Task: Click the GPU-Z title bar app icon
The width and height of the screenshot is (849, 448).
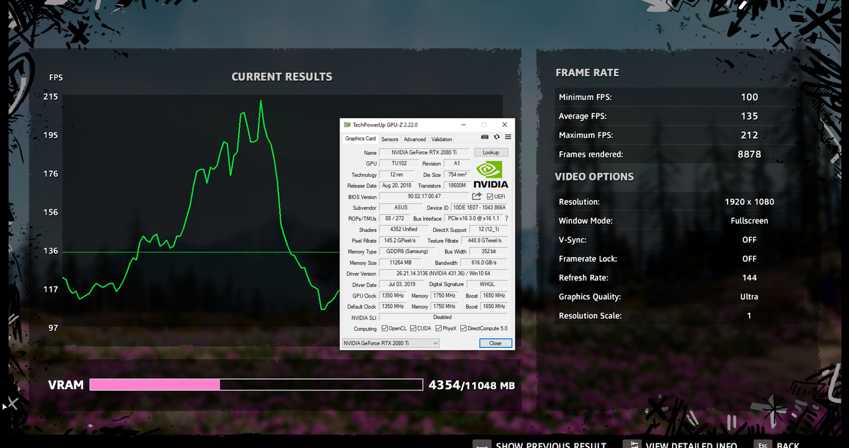Action: (x=347, y=125)
